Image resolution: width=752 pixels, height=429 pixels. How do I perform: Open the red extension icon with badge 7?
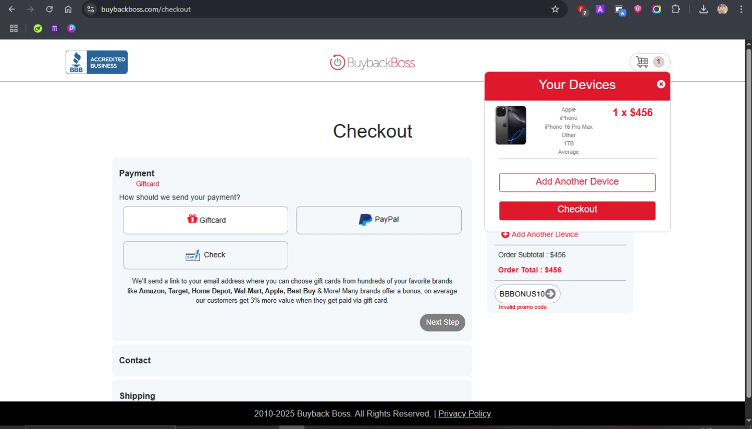coord(582,10)
